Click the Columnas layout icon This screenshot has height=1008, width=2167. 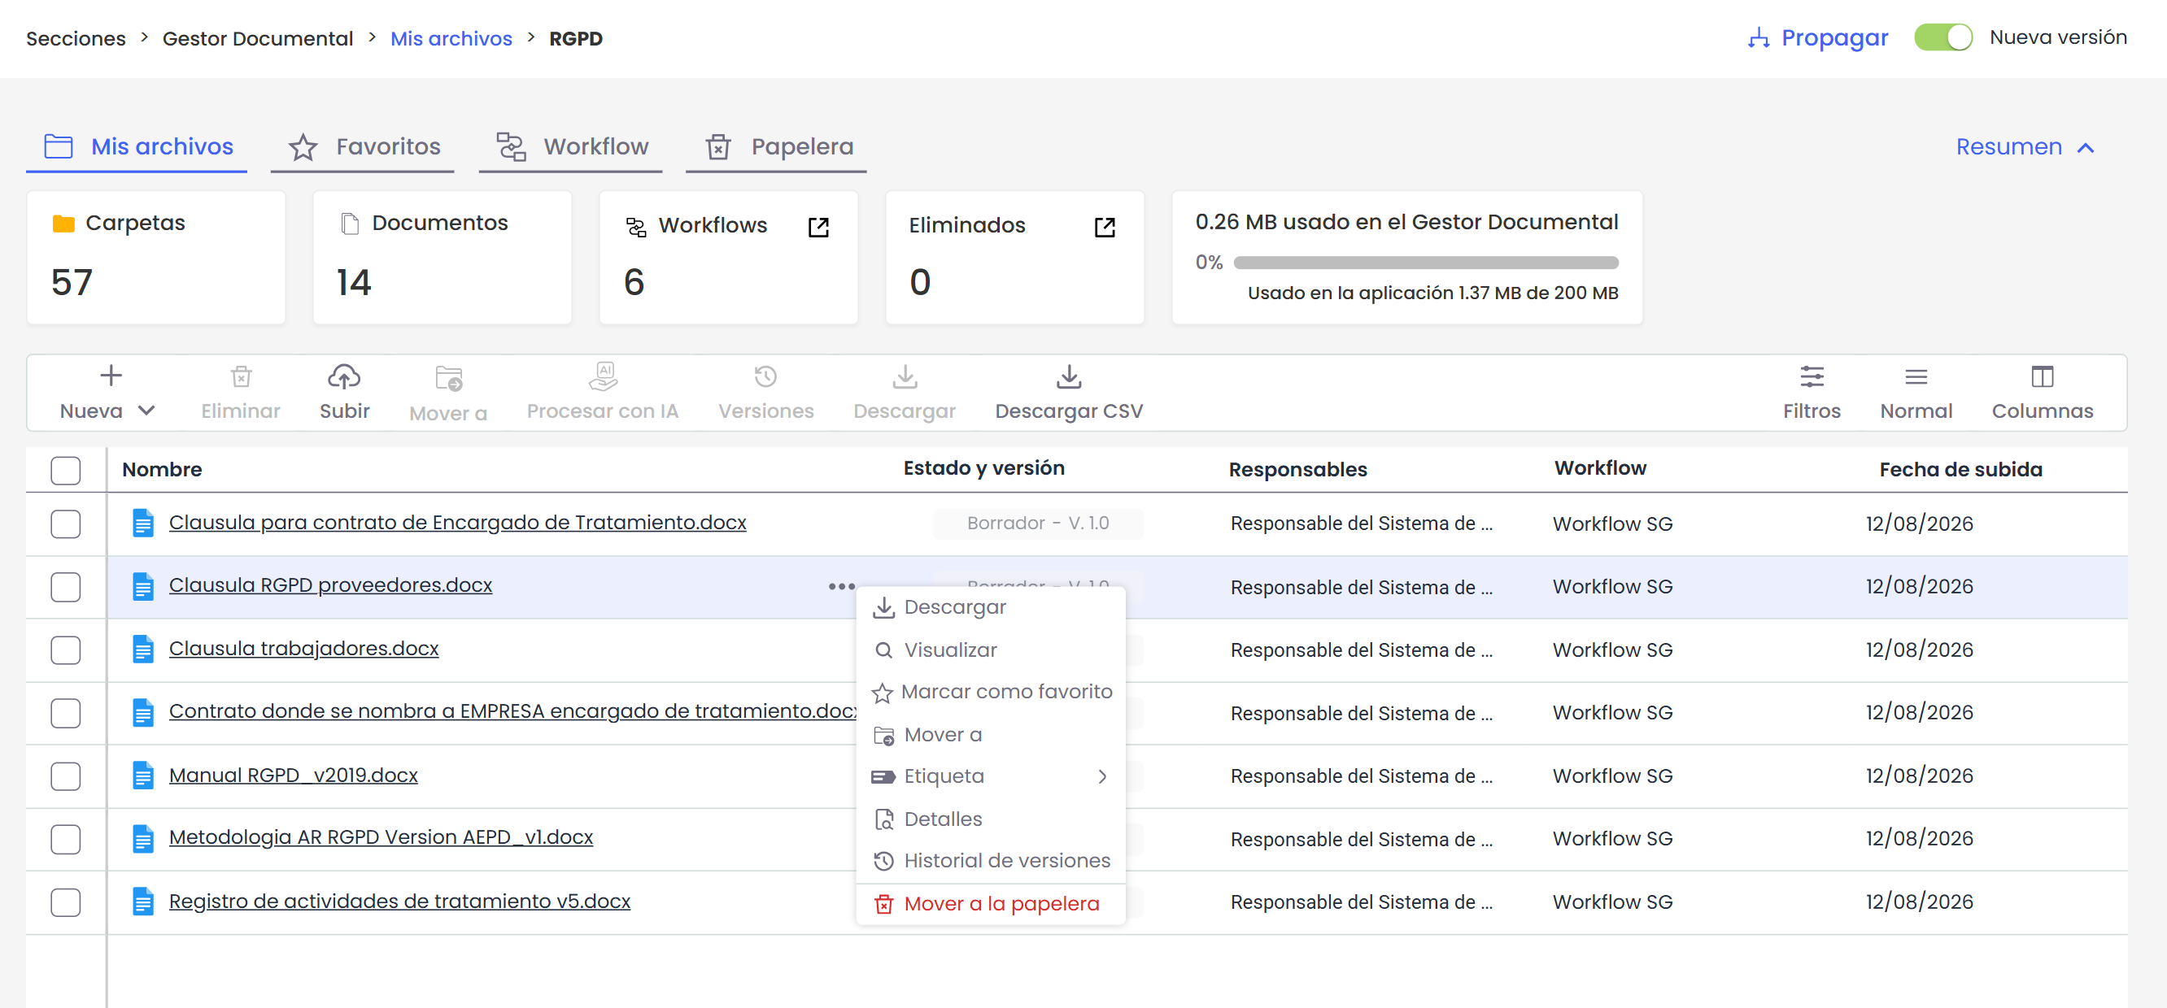(2042, 376)
